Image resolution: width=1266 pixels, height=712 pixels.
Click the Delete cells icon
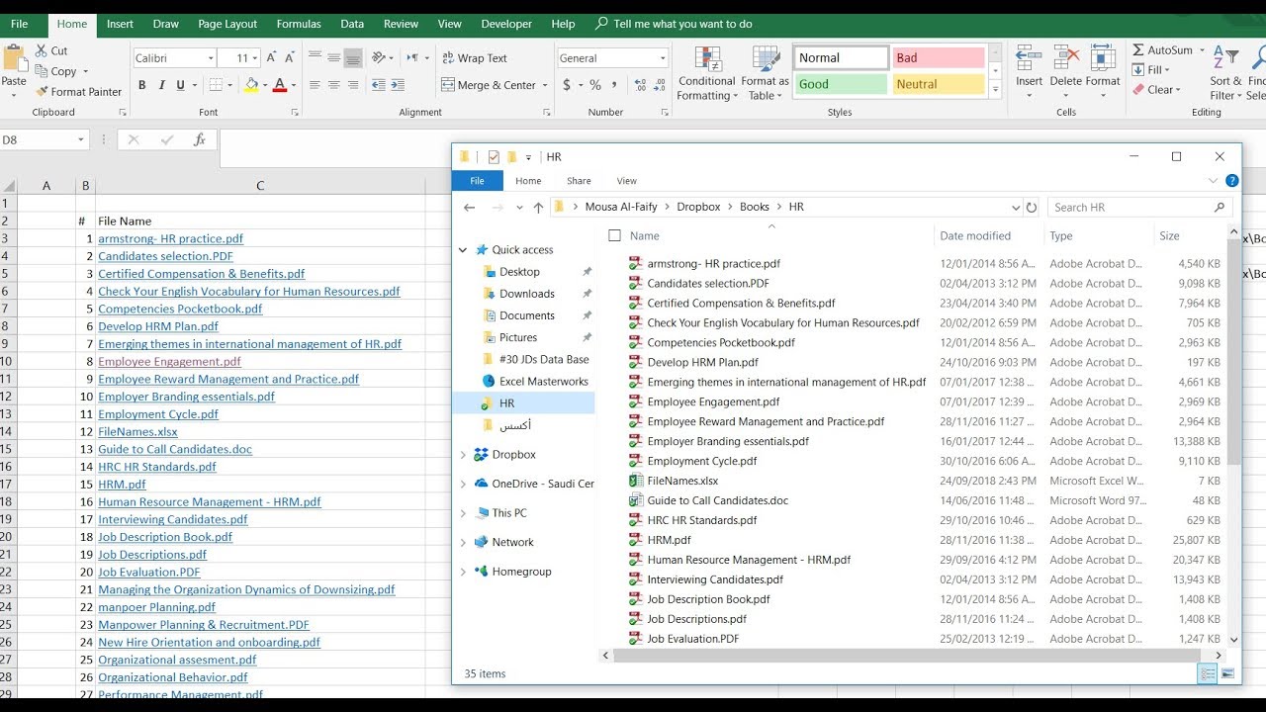point(1066,58)
